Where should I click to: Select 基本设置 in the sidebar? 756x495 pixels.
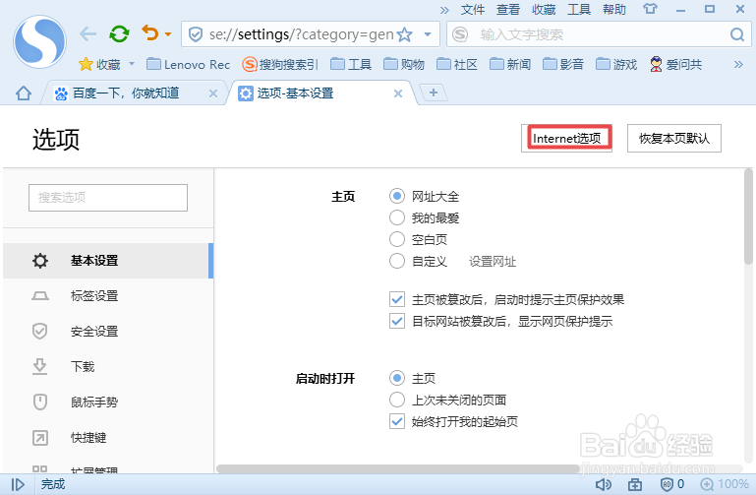(108, 261)
